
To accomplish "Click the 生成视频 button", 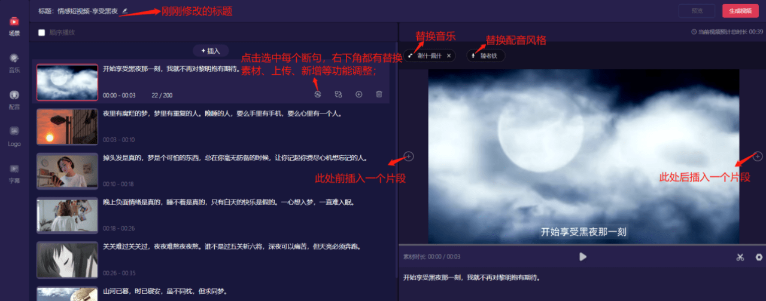I will (740, 11).
